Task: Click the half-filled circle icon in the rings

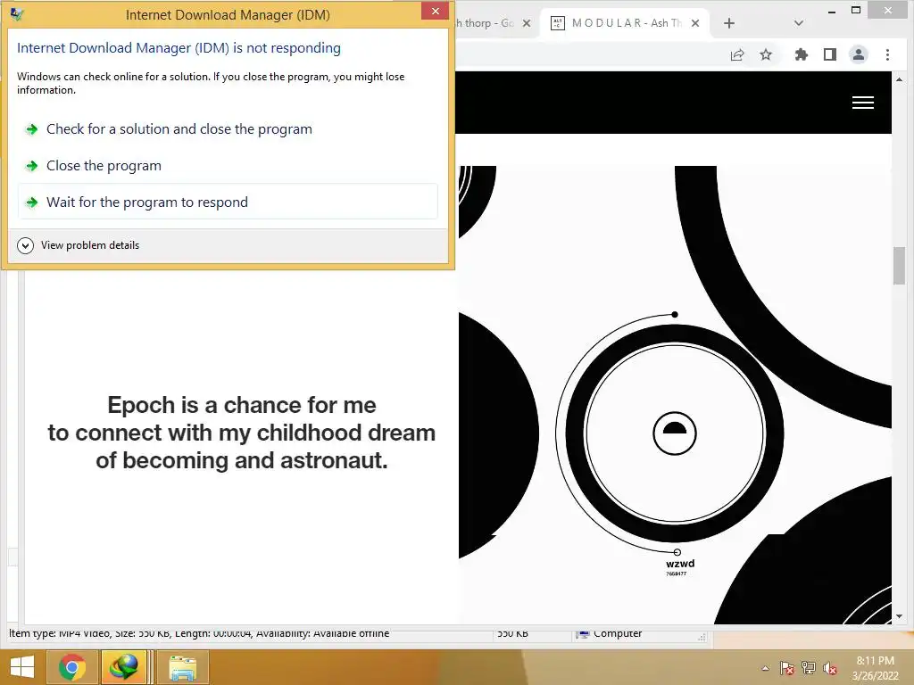Action: [x=675, y=433]
